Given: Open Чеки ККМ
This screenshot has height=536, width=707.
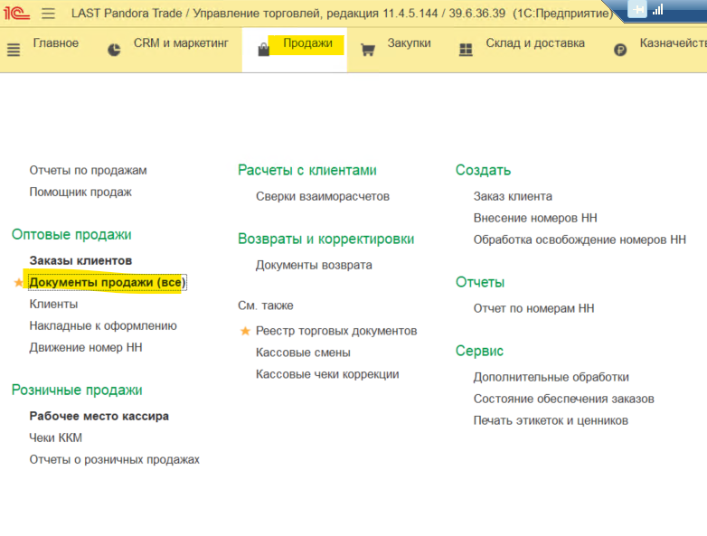Looking at the screenshot, I should click(x=55, y=437).
